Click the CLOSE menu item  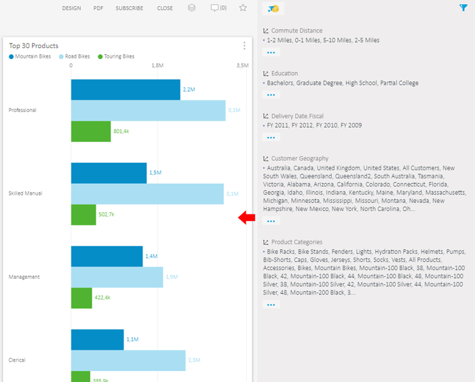pyautogui.click(x=165, y=8)
